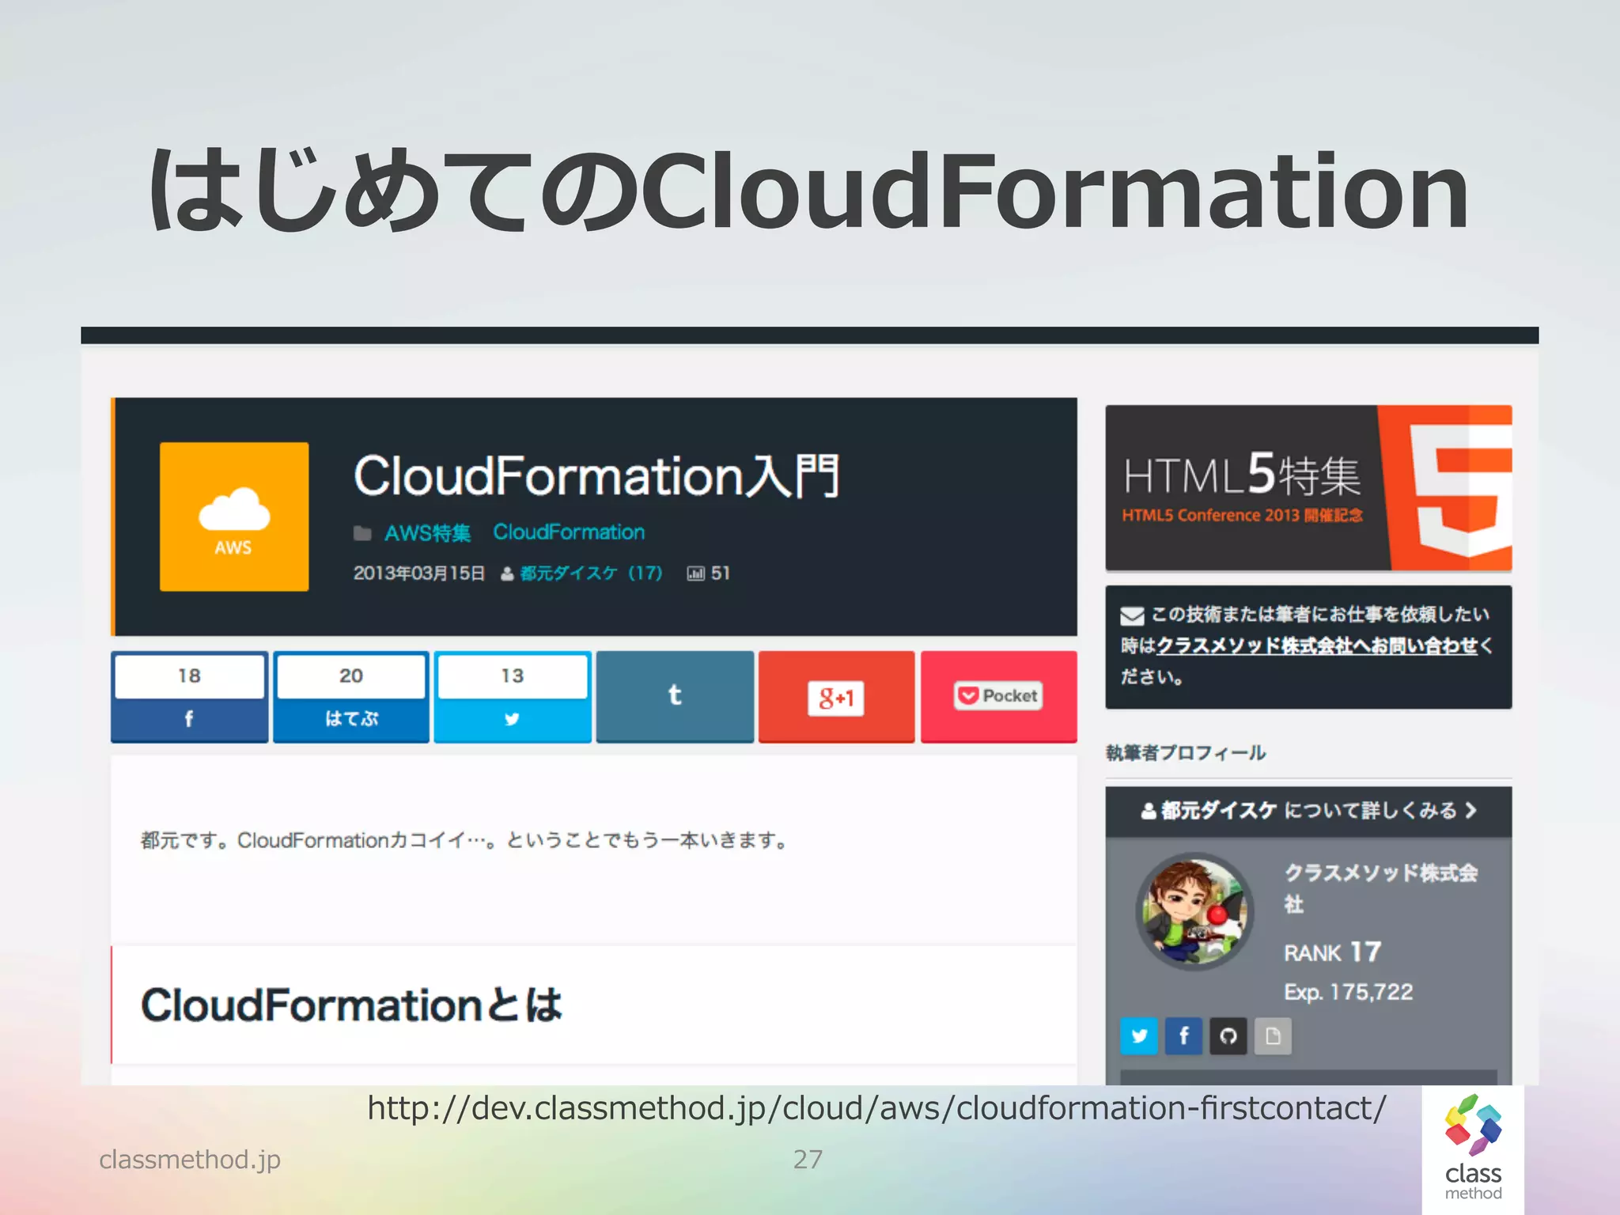Bookmark via the はてぶ button

click(351, 719)
